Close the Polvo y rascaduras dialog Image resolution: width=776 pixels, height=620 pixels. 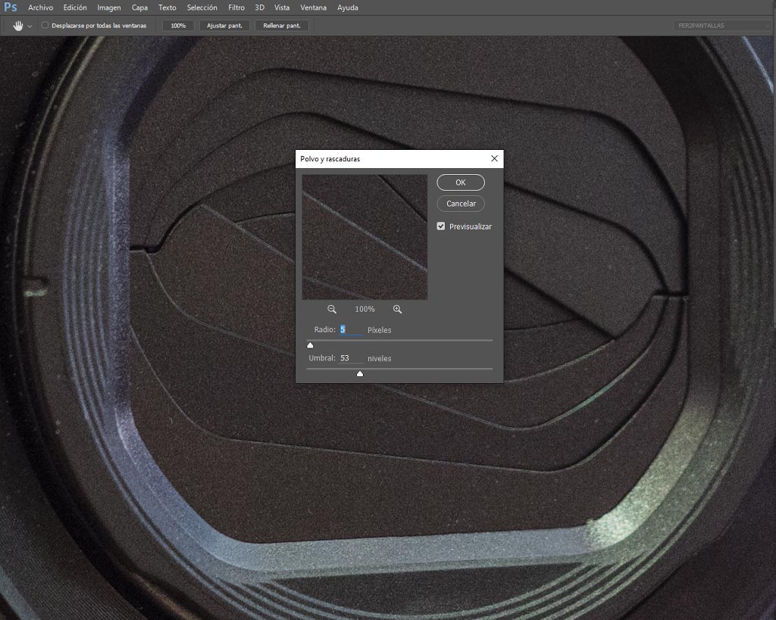point(494,158)
